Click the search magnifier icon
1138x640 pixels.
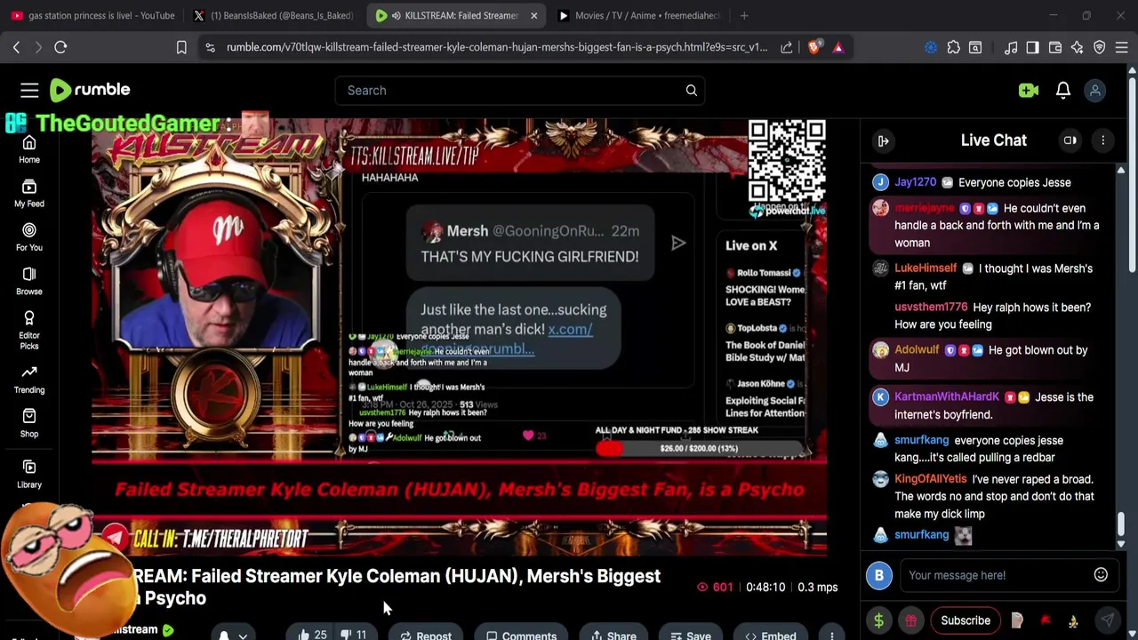point(691,90)
